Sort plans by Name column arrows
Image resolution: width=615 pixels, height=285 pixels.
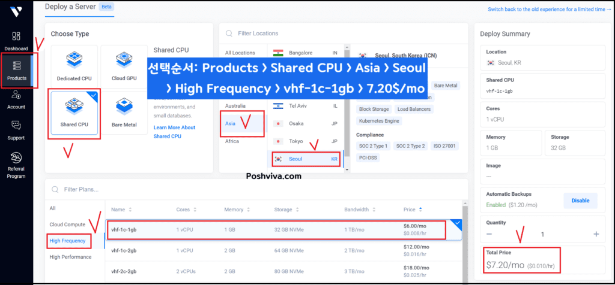coord(130,210)
